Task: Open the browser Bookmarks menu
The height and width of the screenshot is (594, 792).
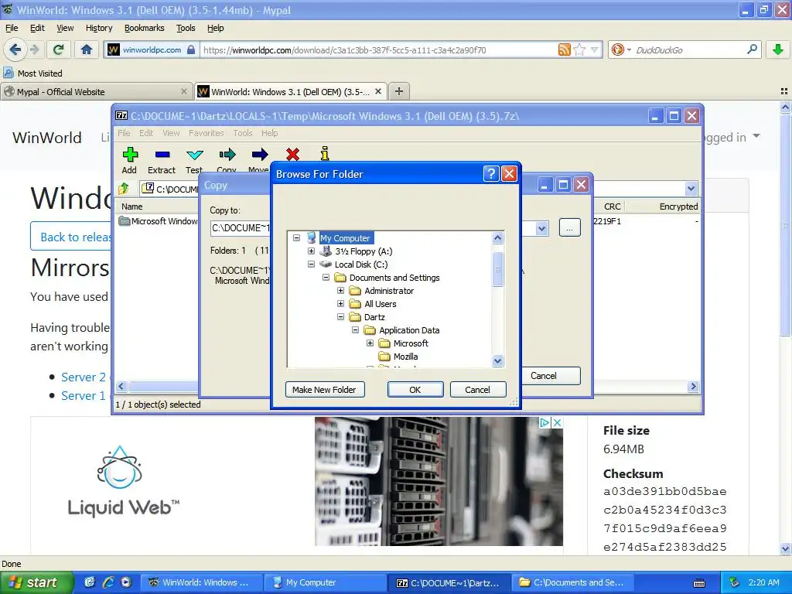Action: click(145, 28)
